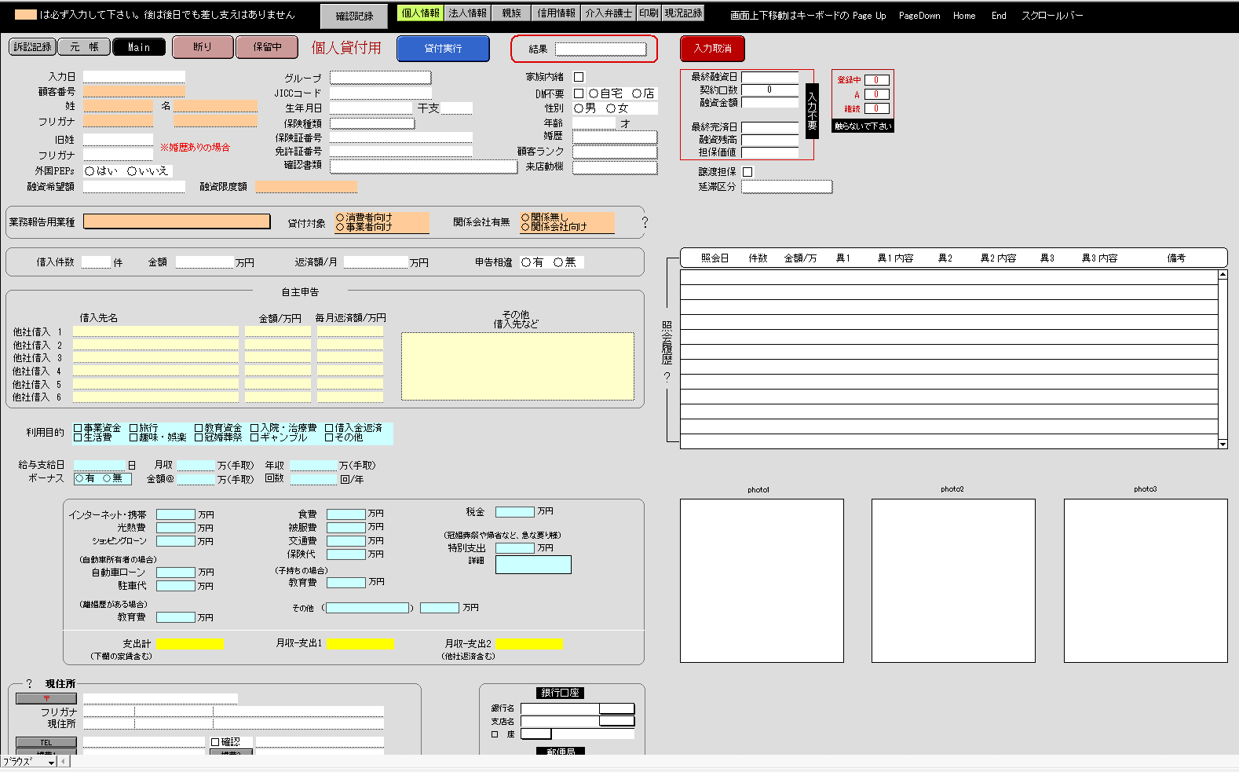This screenshot has height=772, width=1239.
Task: Click the Main button
Action: pyautogui.click(x=139, y=47)
